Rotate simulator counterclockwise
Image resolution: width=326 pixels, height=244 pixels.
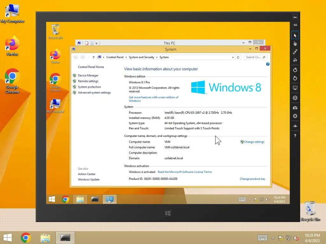tap(295, 78)
